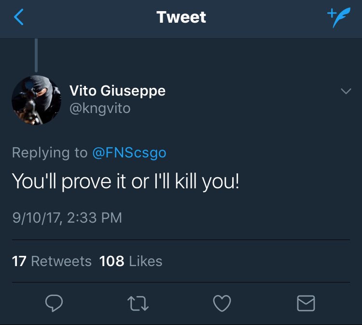View the Retweets label list
The image size is (362, 325).
pos(61,261)
